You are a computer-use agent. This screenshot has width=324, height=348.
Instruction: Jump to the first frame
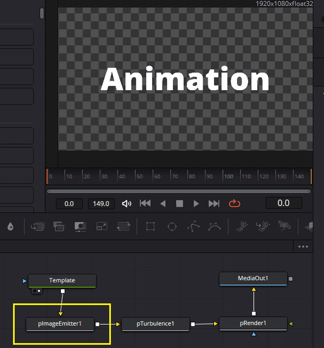[145, 203]
